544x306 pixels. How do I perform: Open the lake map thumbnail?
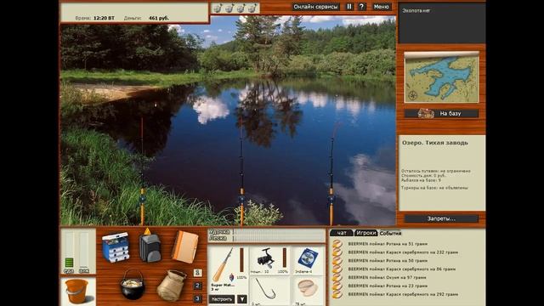pyautogui.click(x=441, y=77)
